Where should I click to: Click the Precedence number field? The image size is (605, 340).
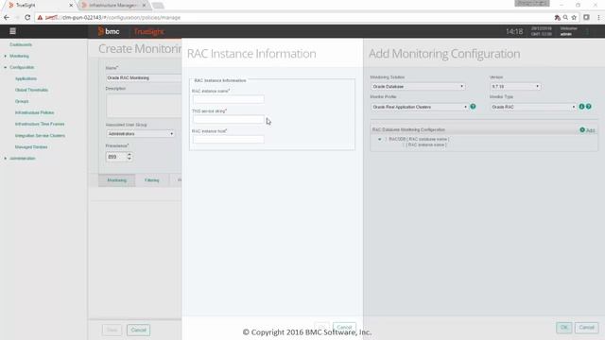tap(115, 157)
